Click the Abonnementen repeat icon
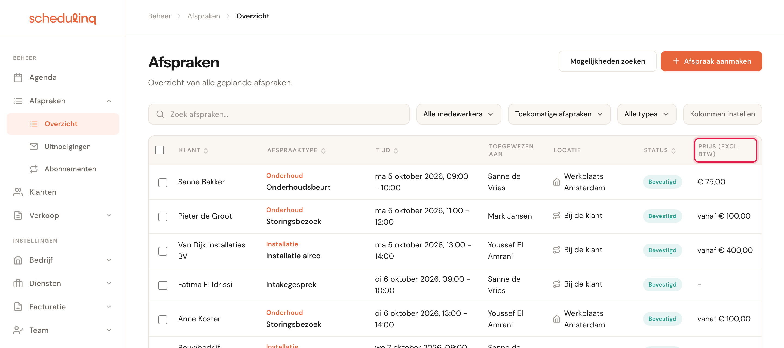 [x=34, y=169]
